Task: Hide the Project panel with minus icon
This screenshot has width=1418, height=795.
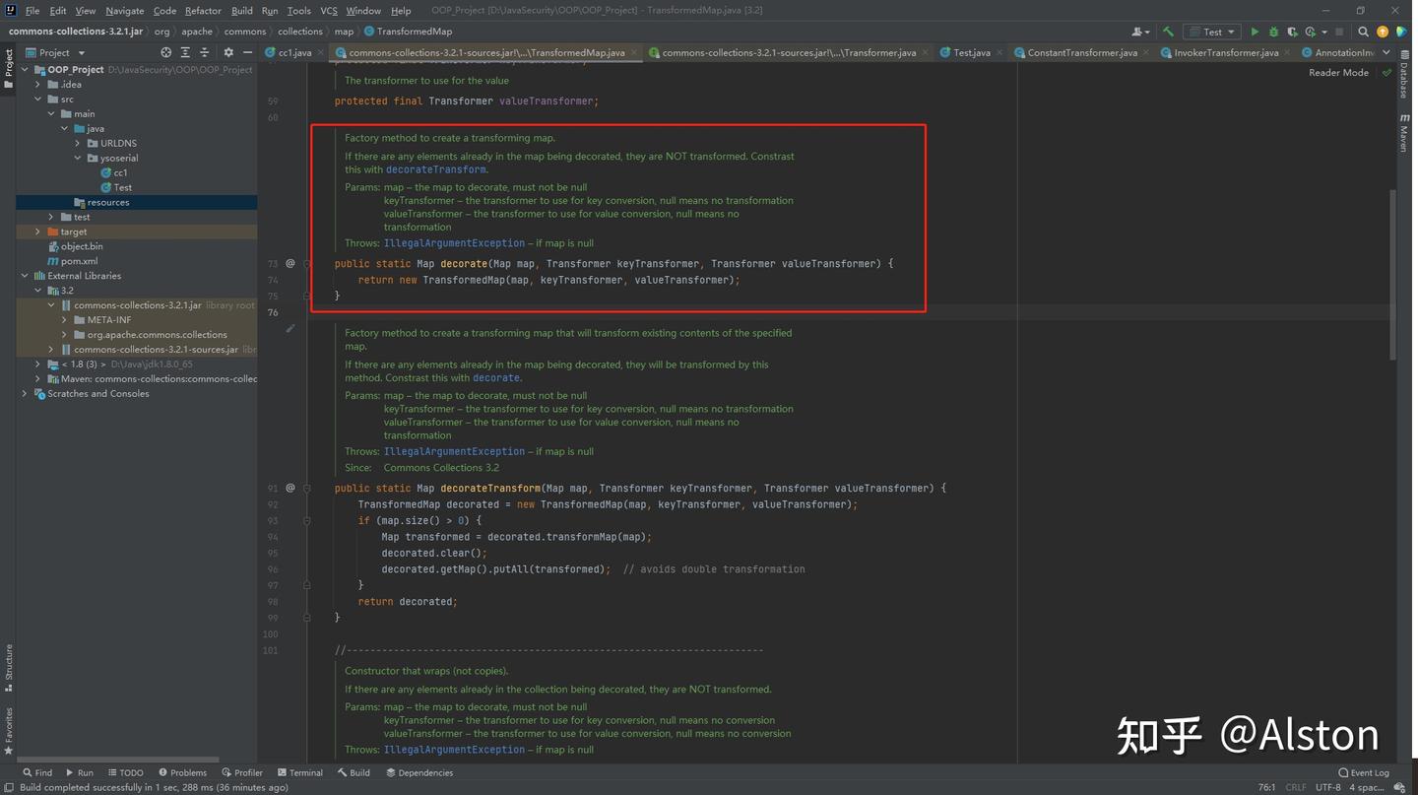Action: [x=247, y=52]
